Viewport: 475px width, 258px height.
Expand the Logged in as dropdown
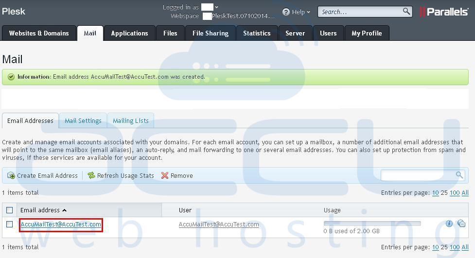click(217, 7)
